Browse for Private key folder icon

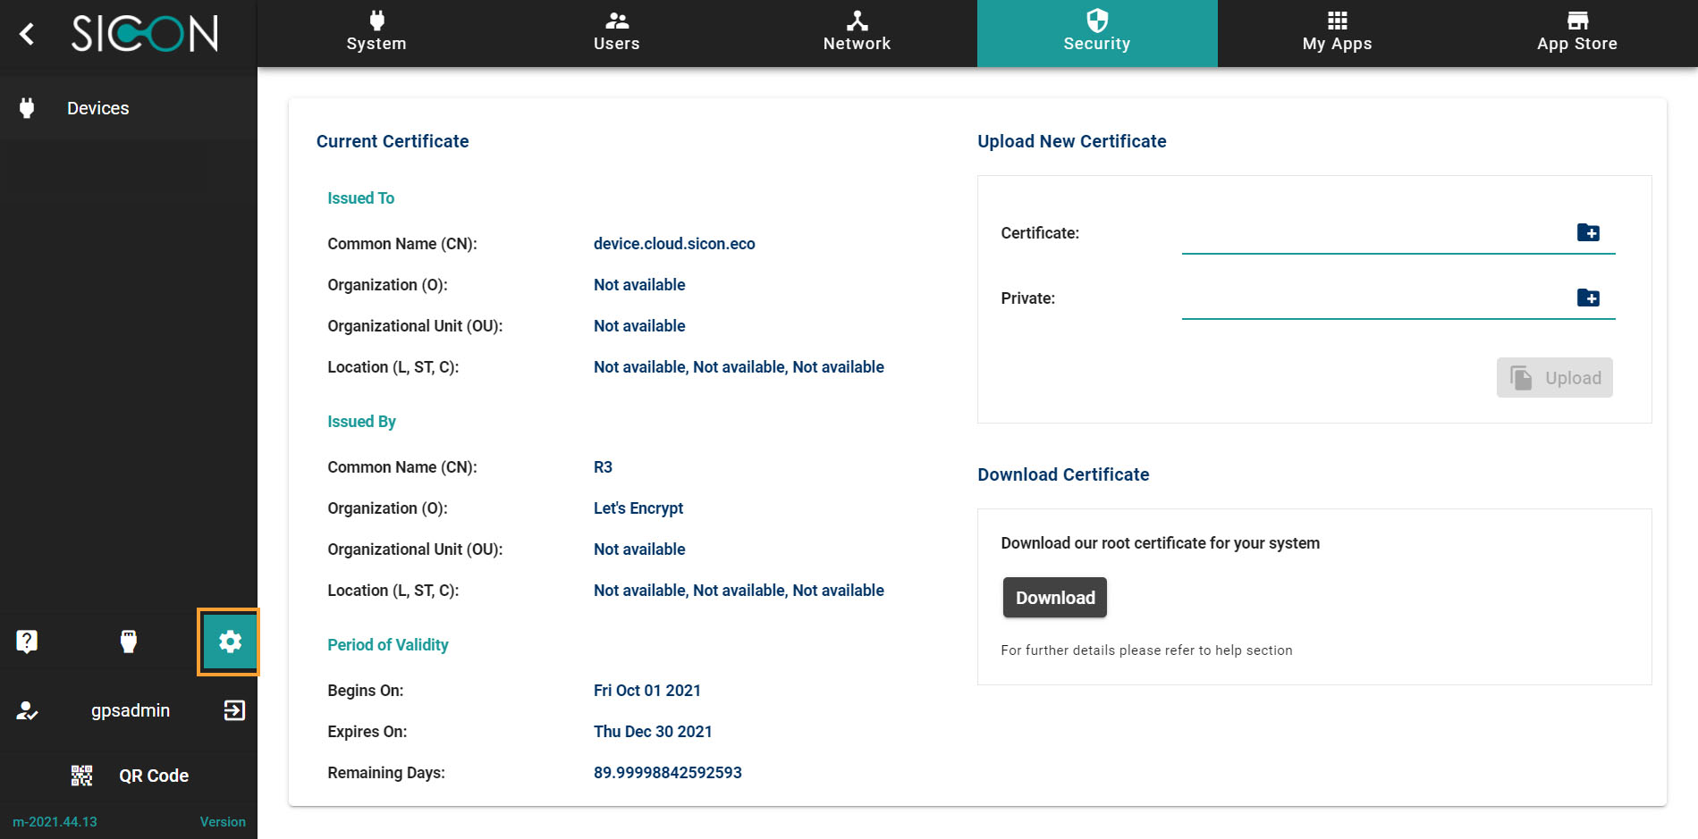[1587, 298]
